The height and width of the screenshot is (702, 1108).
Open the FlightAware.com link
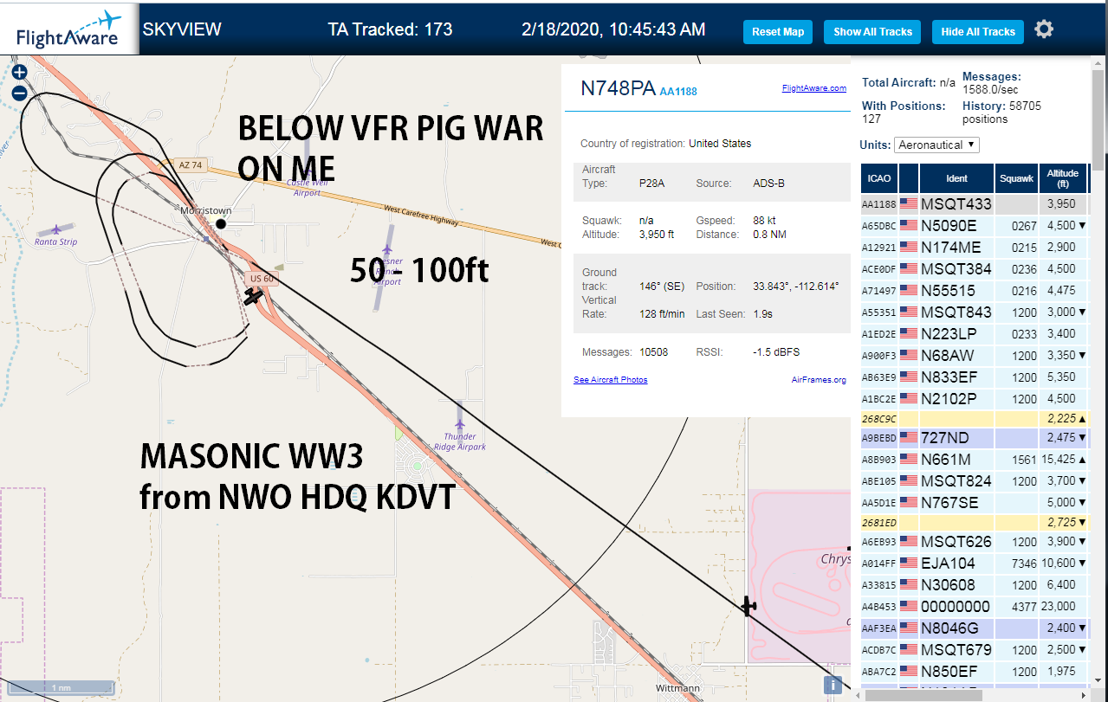click(814, 88)
